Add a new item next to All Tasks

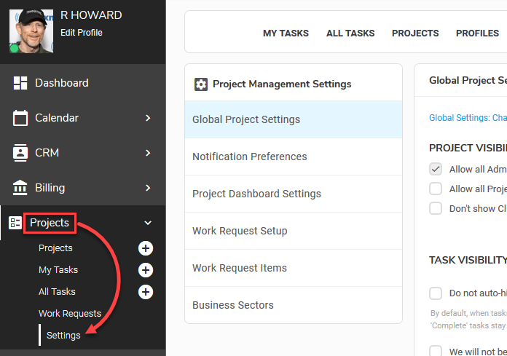146,292
